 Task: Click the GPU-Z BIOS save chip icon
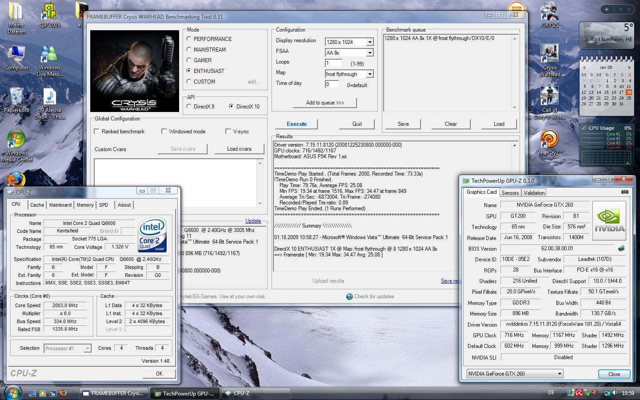tap(621, 248)
